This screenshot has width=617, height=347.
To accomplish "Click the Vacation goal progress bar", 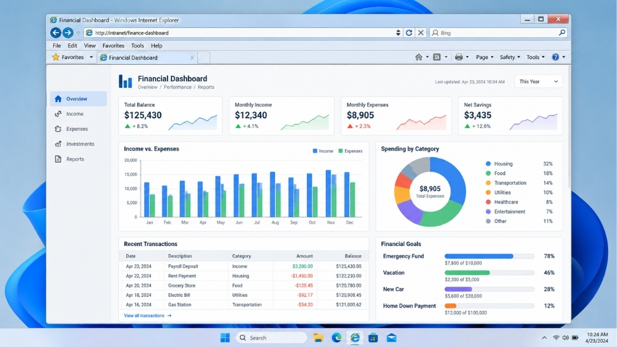I will click(489, 273).
